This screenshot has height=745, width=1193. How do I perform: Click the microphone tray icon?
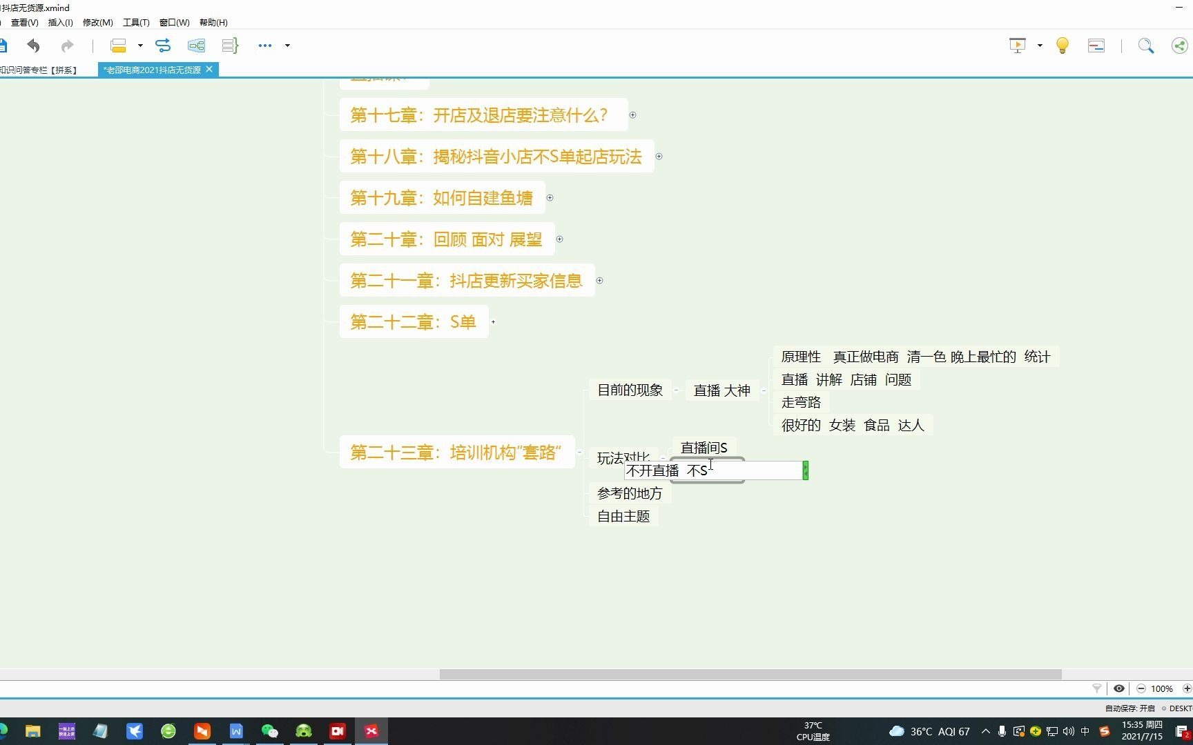1002,731
